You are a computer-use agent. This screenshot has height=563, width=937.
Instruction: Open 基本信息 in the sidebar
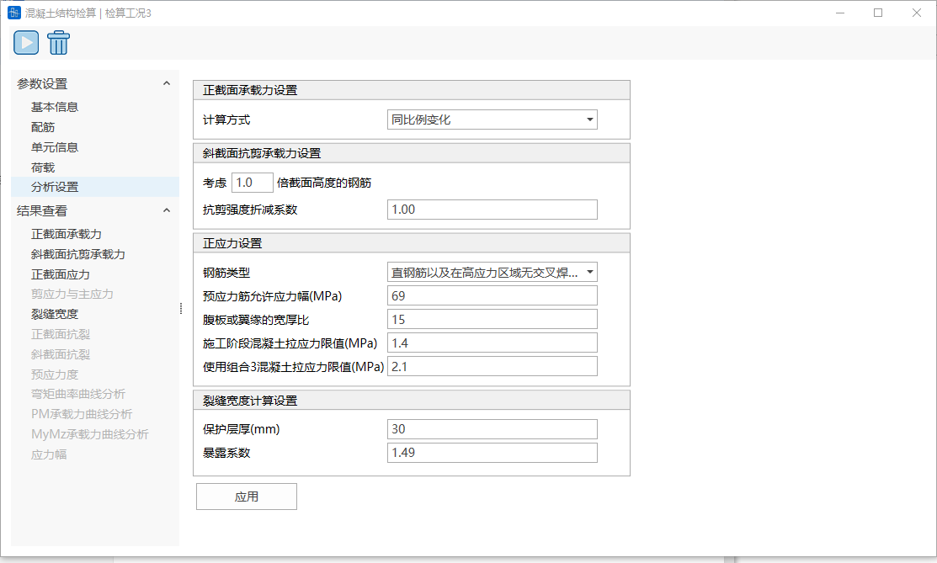(x=55, y=107)
